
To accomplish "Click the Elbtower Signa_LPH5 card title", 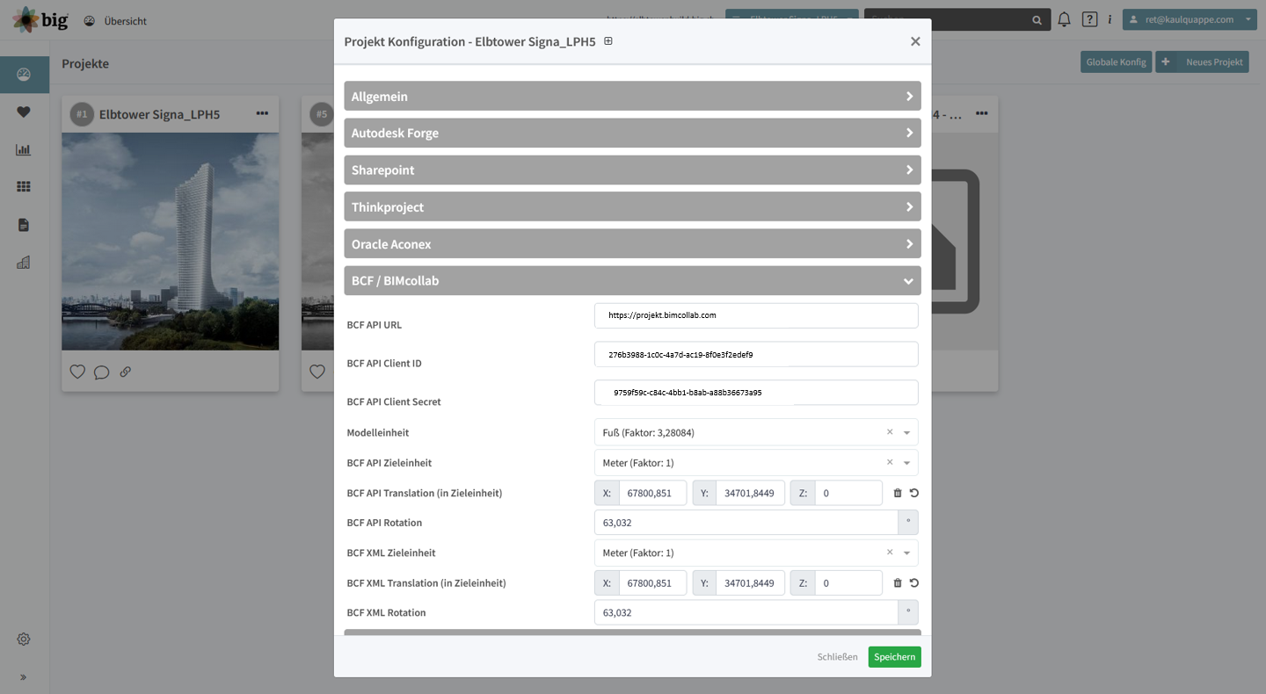I will click(159, 114).
